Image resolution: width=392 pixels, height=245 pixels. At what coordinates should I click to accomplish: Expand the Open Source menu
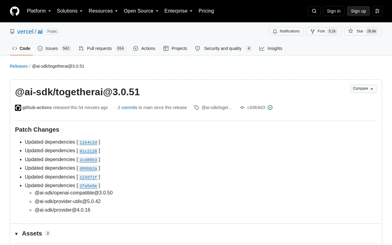[x=141, y=11]
